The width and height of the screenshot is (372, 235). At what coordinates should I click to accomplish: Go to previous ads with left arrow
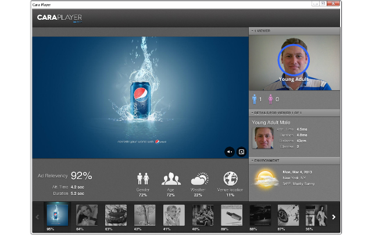(37, 217)
